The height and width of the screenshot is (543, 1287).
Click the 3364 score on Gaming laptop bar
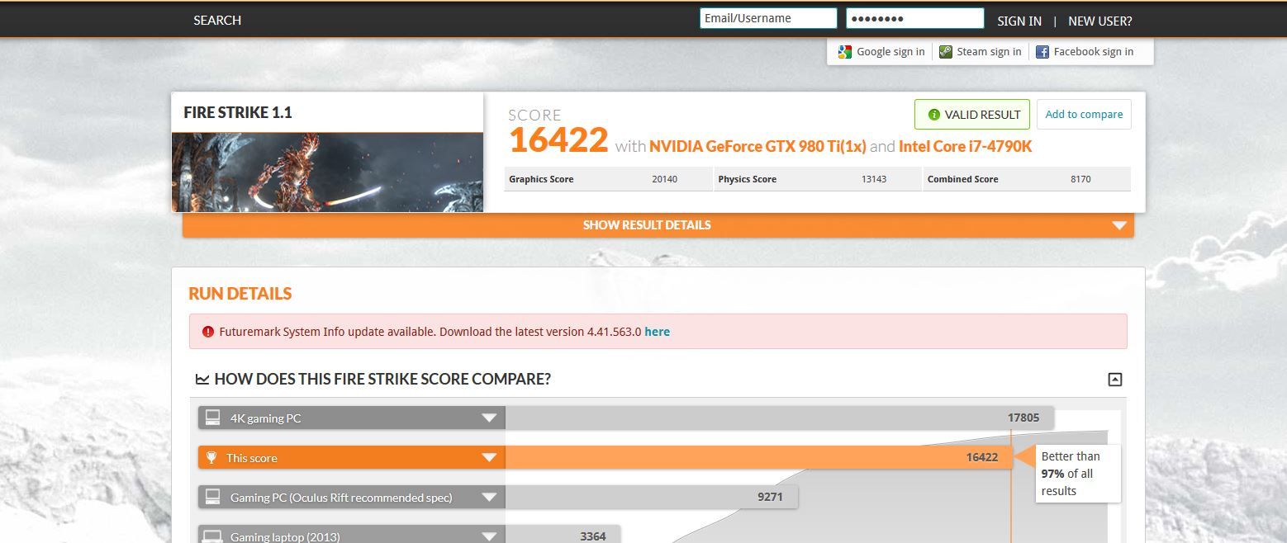click(593, 536)
